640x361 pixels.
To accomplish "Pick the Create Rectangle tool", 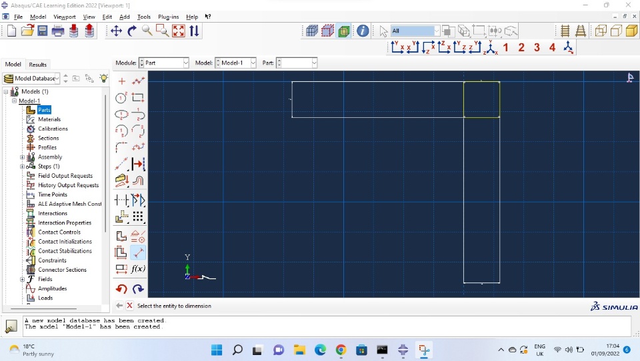I will tap(138, 98).
